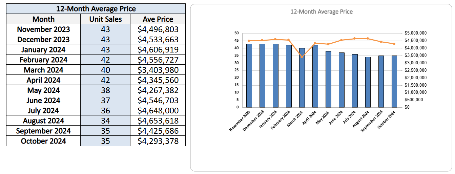Click the "12-Month Average Price" table title cell
Image resolution: width=455 pixels, height=174 pixels.
(96, 9)
